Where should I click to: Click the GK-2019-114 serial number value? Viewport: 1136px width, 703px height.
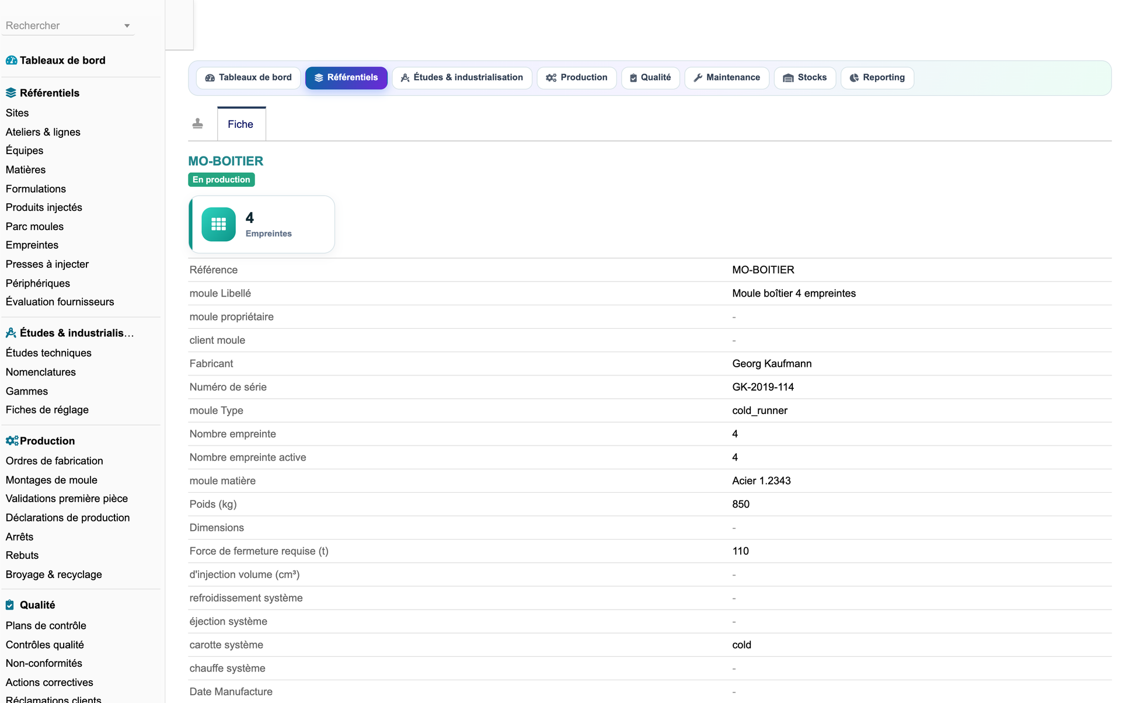point(763,387)
